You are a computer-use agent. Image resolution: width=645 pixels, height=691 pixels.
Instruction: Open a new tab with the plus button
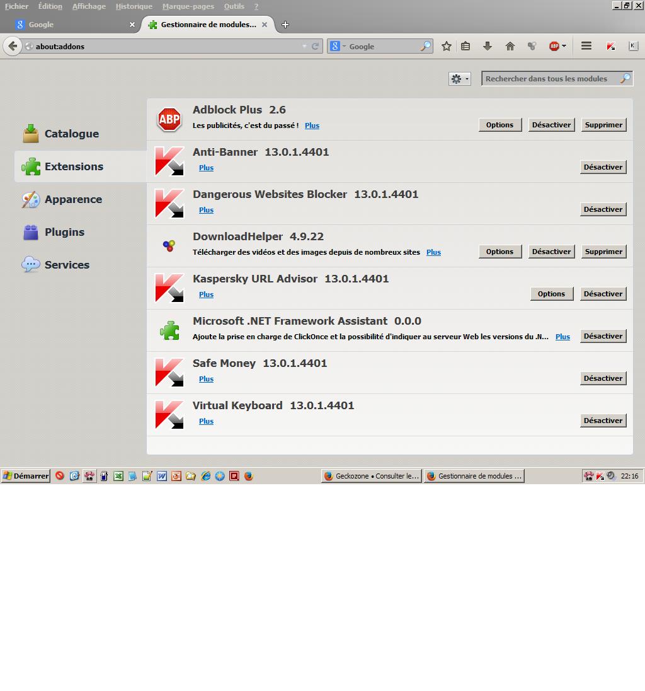tap(285, 25)
